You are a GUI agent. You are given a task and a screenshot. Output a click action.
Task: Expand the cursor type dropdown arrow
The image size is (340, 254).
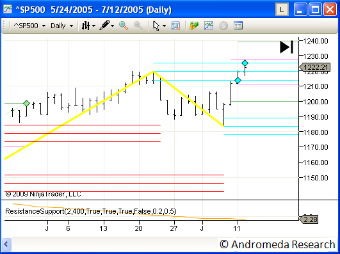pos(164,26)
